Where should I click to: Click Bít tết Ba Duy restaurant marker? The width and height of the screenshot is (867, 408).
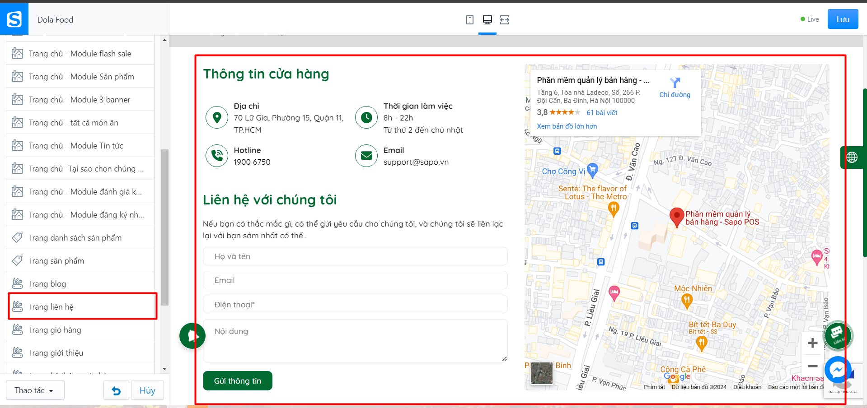tap(702, 343)
